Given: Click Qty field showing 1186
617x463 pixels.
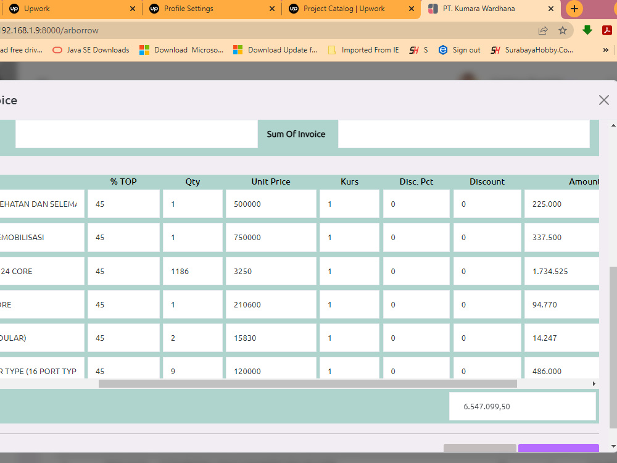Looking at the screenshot, I should (193, 271).
